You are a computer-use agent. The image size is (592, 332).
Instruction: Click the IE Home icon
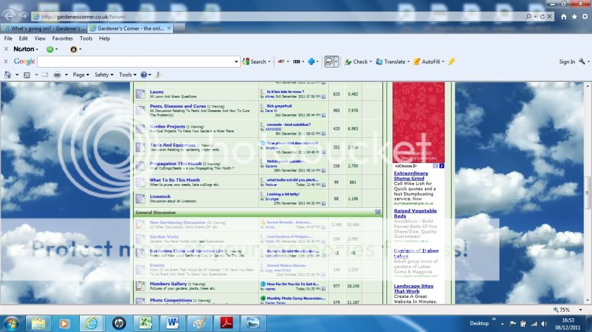pos(564,17)
